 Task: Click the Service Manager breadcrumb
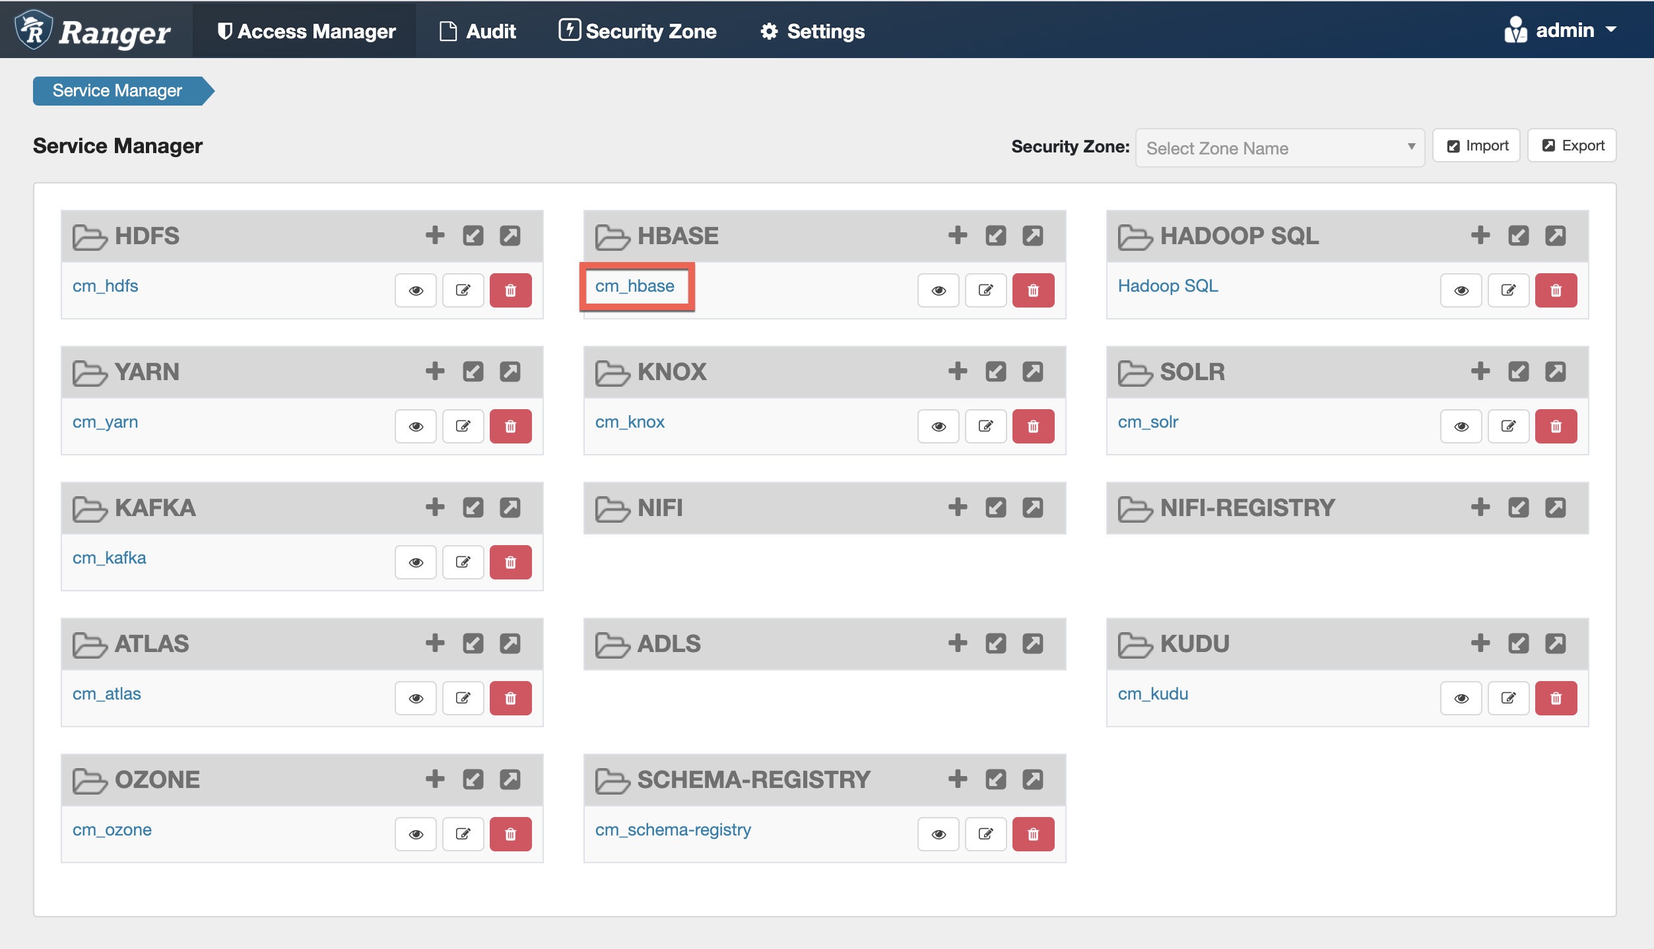pyautogui.click(x=117, y=90)
